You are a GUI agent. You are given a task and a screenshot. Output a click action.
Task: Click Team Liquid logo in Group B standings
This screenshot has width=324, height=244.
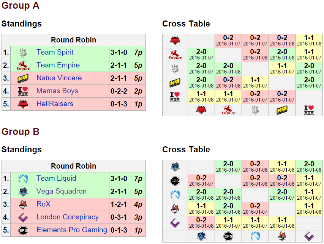pyautogui.click(x=23, y=178)
